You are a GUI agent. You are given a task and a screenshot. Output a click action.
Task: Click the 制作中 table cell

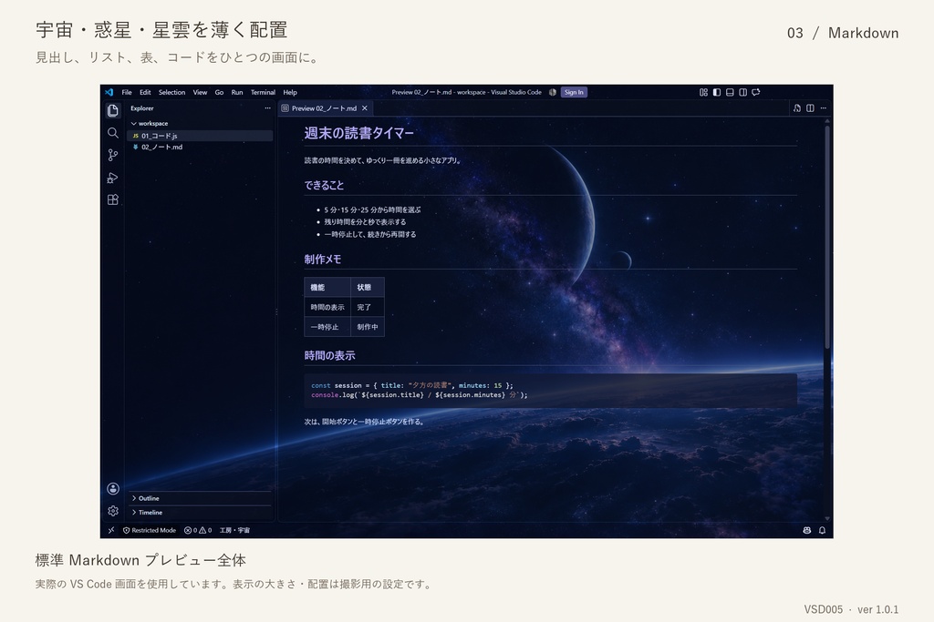click(368, 327)
